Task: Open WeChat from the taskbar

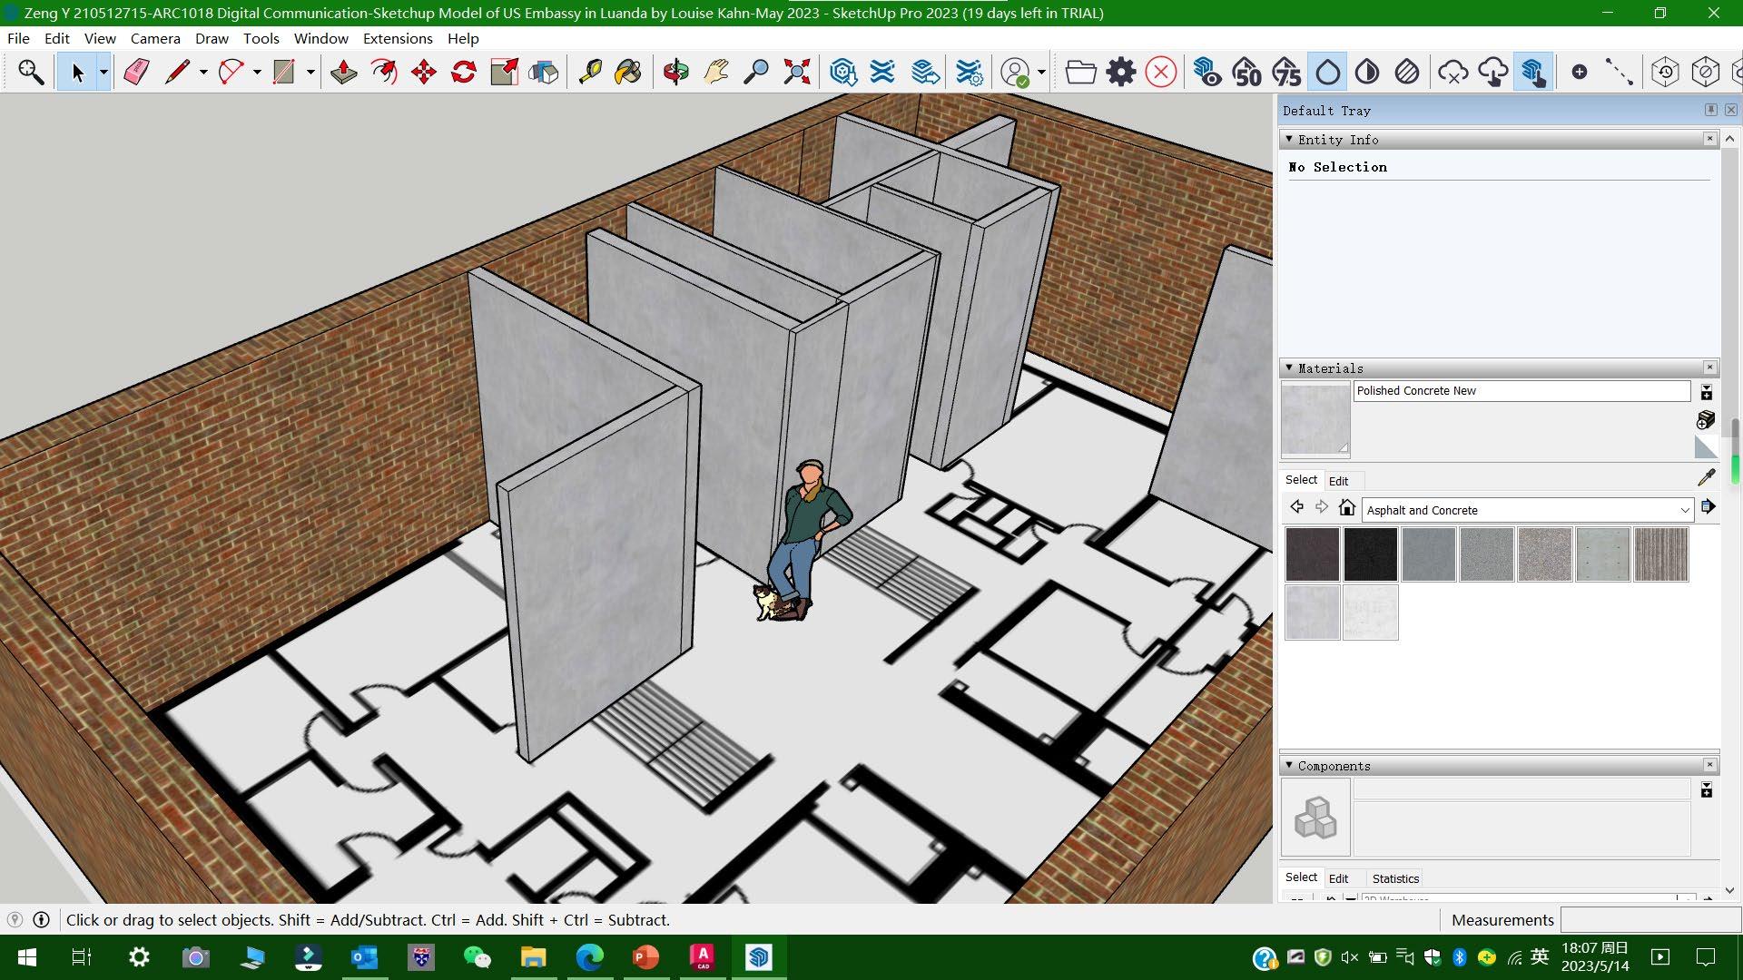Action: pyautogui.click(x=477, y=957)
